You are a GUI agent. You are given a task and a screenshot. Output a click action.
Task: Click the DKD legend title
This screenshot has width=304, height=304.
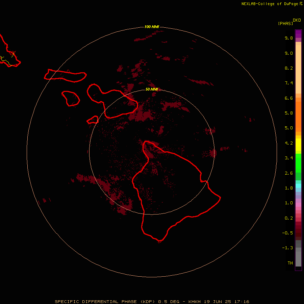297,20
